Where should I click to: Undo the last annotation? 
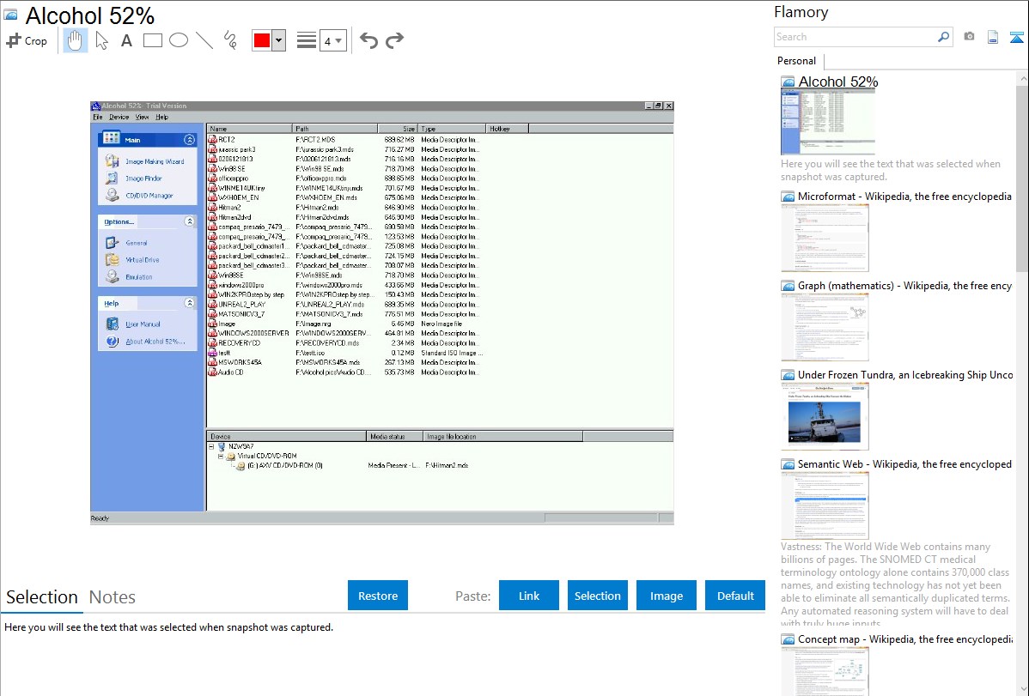tap(368, 40)
